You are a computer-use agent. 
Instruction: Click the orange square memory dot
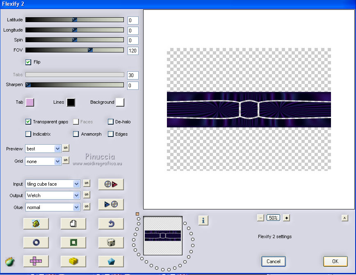tap(137, 214)
